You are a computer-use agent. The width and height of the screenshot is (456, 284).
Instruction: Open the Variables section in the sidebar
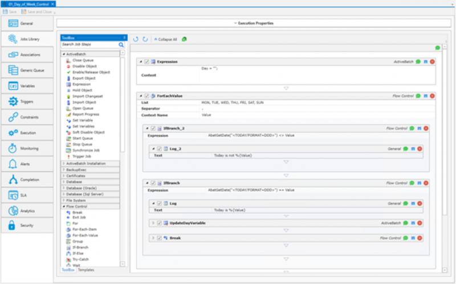[x=27, y=86]
